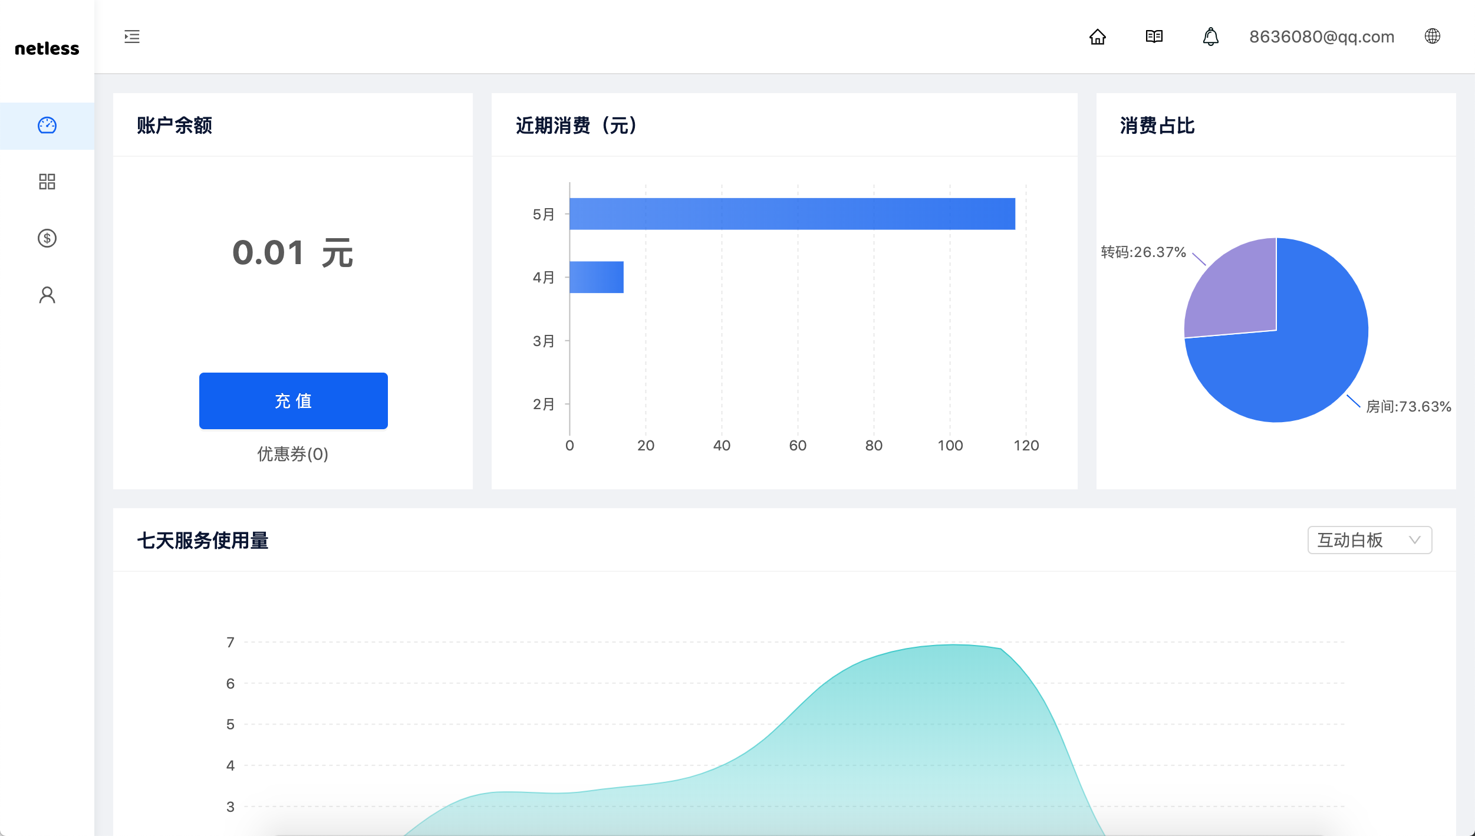Click the 5月 bar in consumption chart
The height and width of the screenshot is (836, 1475).
792,214
